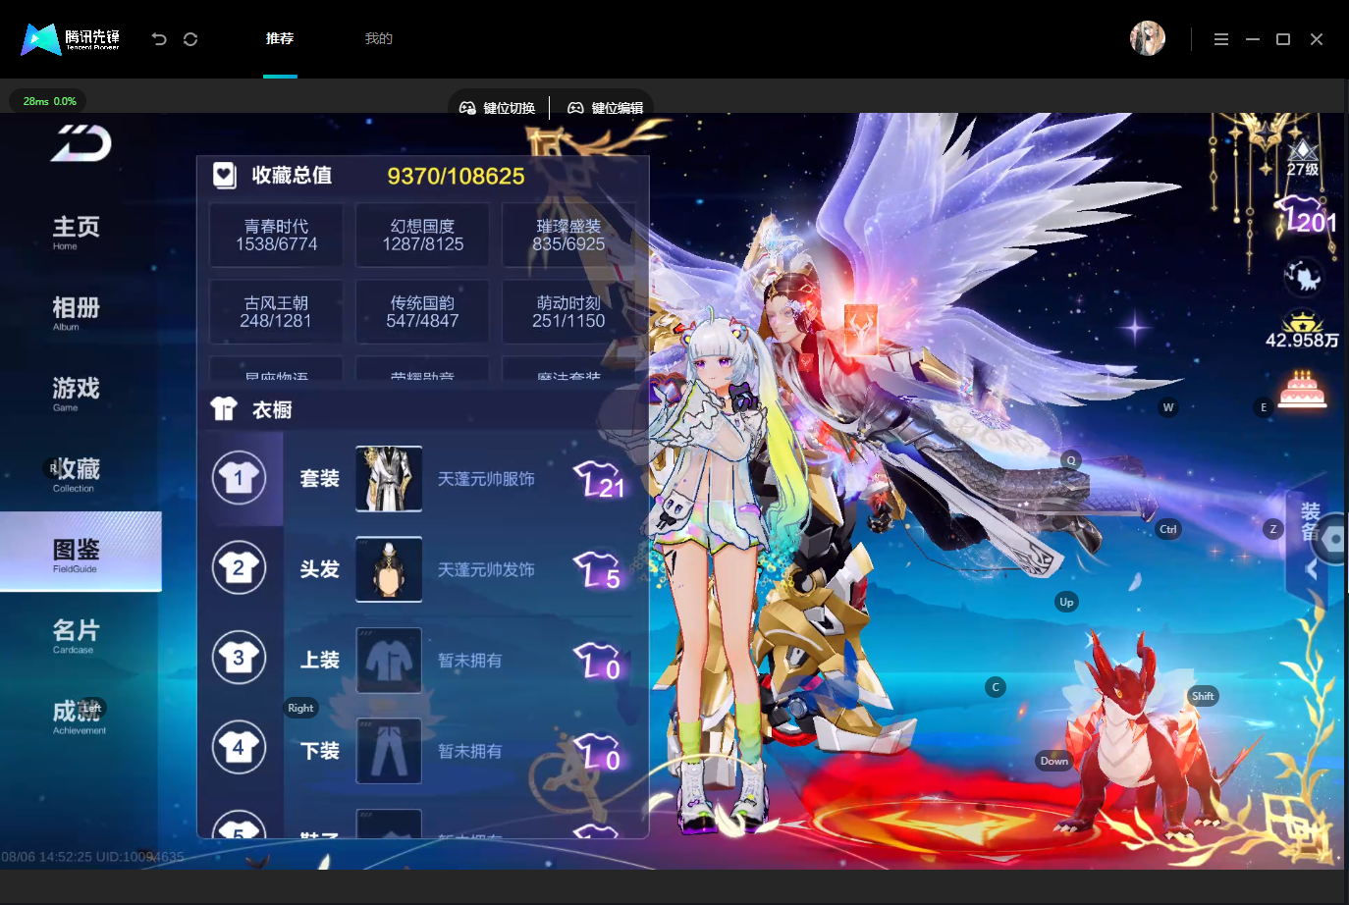
Task: Open 成就 Achievement in the sidebar
Action: point(79,717)
